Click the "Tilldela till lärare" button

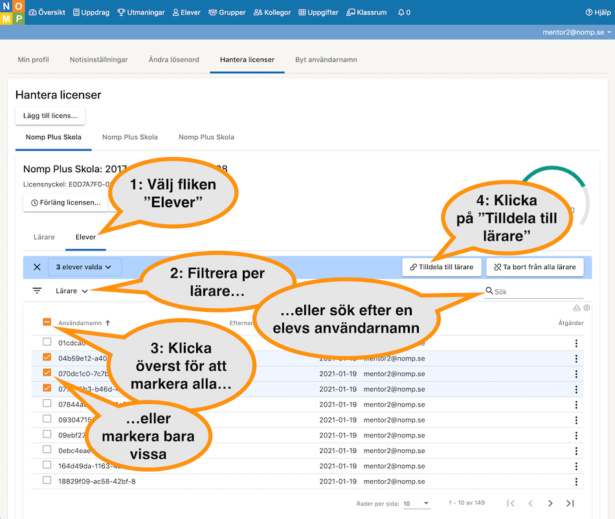(x=442, y=267)
